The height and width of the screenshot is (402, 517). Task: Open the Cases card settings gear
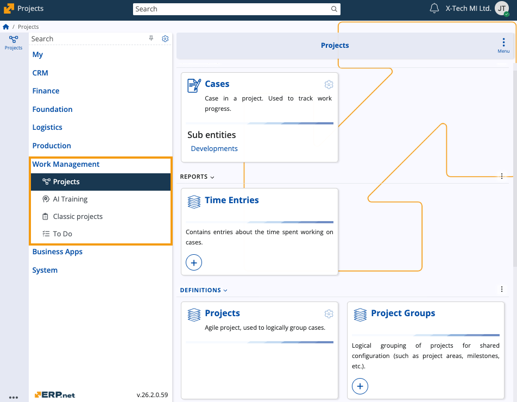pyautogui.click(x=329, y=85)
